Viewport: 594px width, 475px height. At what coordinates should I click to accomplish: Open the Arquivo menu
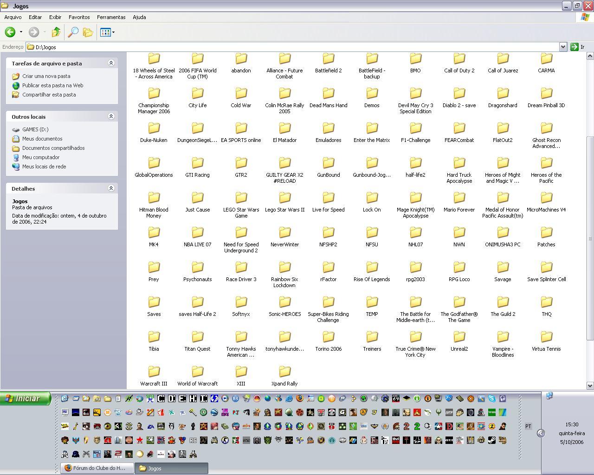pyautogui.click(x=13, y=17)
